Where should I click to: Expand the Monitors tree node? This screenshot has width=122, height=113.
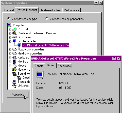pos(10,62)
